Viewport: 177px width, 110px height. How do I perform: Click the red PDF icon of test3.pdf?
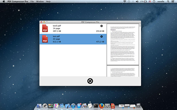pyautogui.click(x=45, y=28)
